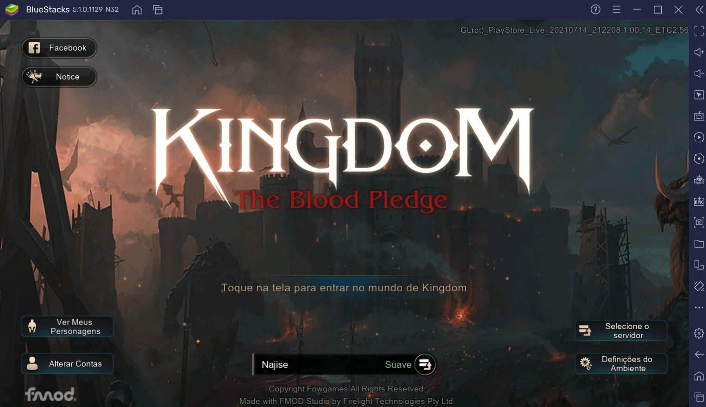The height and width of the screenshot is (407, 706).
Task: Open the macro/game controller icon in sidebar
Action: tap(699, 180)
